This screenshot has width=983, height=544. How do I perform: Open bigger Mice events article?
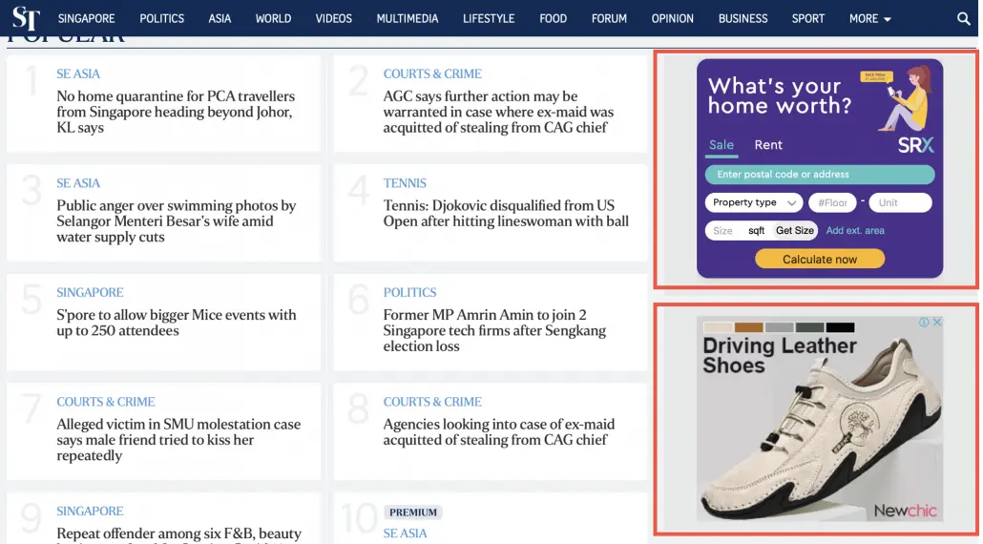177,323
